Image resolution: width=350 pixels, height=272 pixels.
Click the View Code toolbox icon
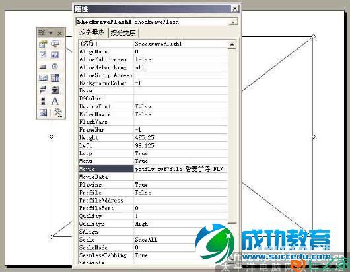55,44
